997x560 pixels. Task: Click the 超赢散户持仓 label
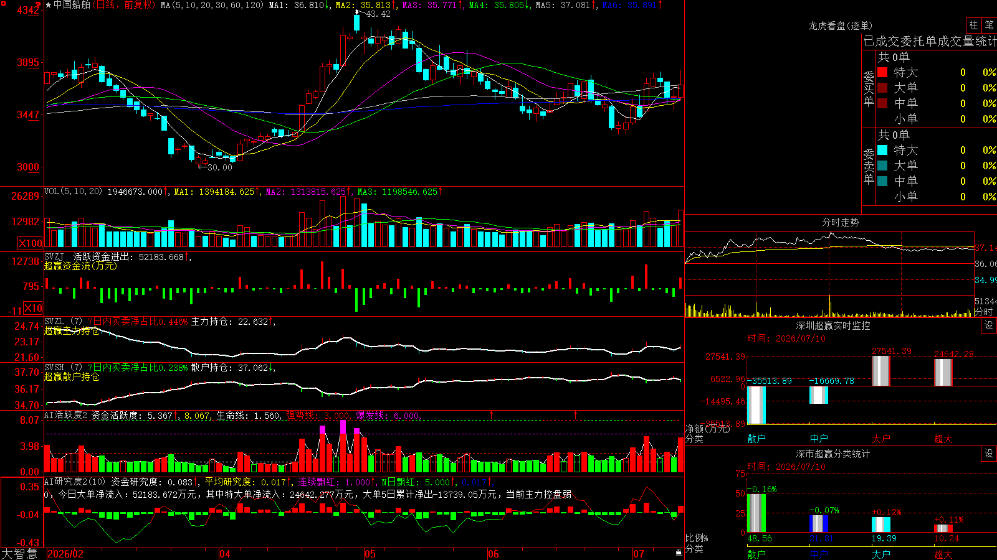tap(72, 377)
